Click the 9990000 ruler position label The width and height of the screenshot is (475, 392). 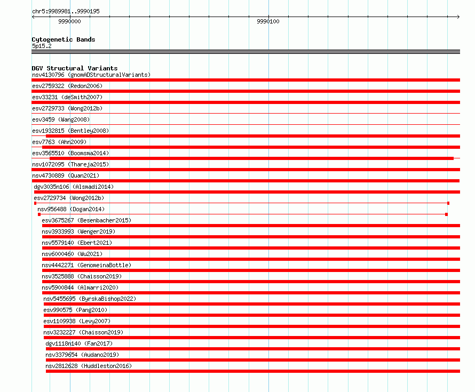69,21
